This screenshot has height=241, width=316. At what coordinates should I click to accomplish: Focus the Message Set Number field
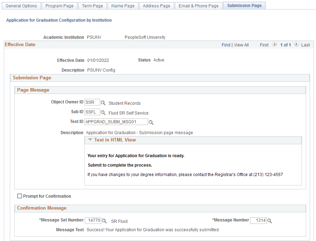click(x=93, y=220)
